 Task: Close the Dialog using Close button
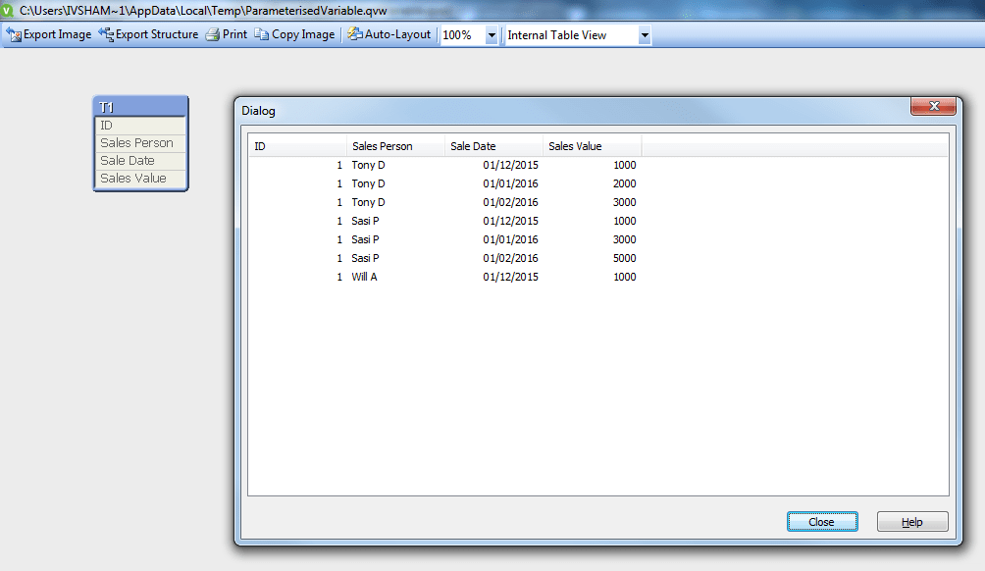[822, 521]
